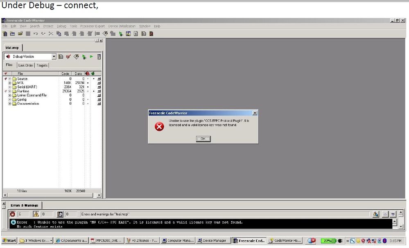Toggle the notes filter icon
409x248 pixels.
tap(60, 214)
